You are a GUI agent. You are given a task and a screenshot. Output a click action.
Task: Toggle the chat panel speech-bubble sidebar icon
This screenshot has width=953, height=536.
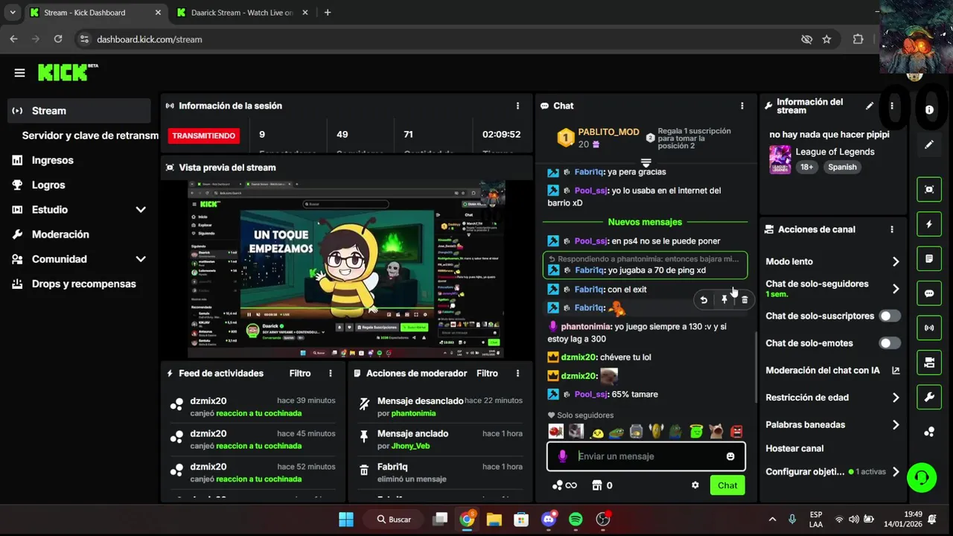pyautogui.click(x=929, y=293)
